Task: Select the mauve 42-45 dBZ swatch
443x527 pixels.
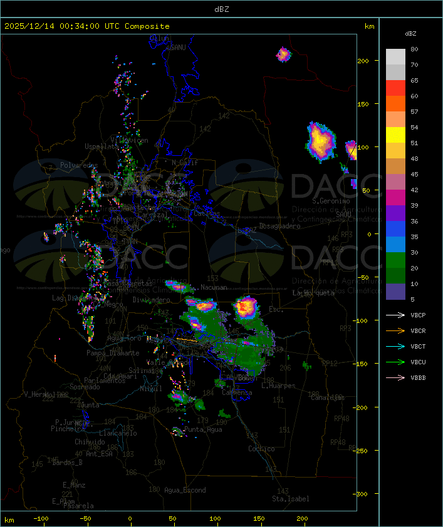Action: [x=395, y=182]
